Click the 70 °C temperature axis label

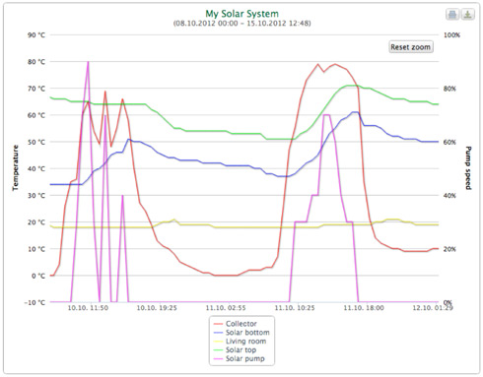click(36, 89)
